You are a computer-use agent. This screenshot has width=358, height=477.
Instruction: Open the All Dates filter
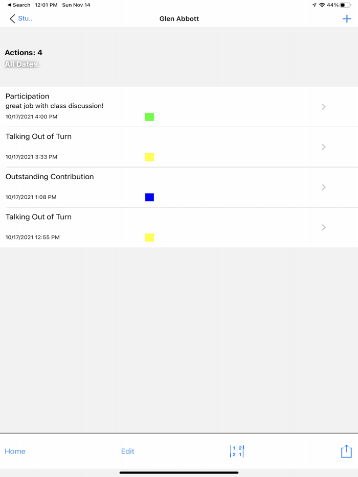point(21,64)
